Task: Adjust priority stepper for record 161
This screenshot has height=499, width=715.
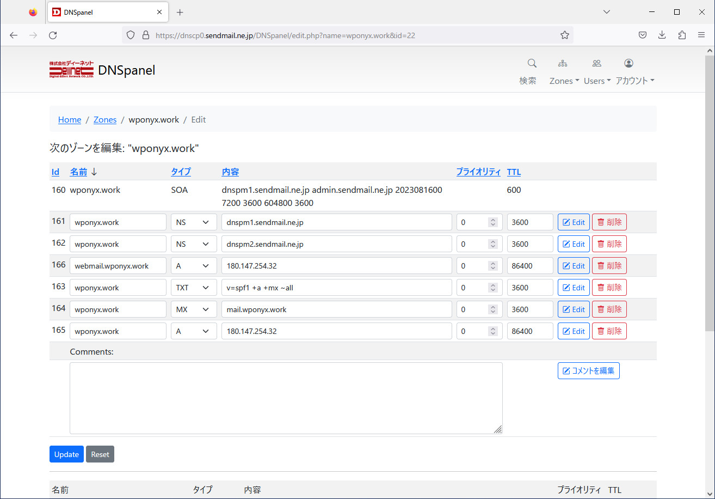Action: [493, 222]
